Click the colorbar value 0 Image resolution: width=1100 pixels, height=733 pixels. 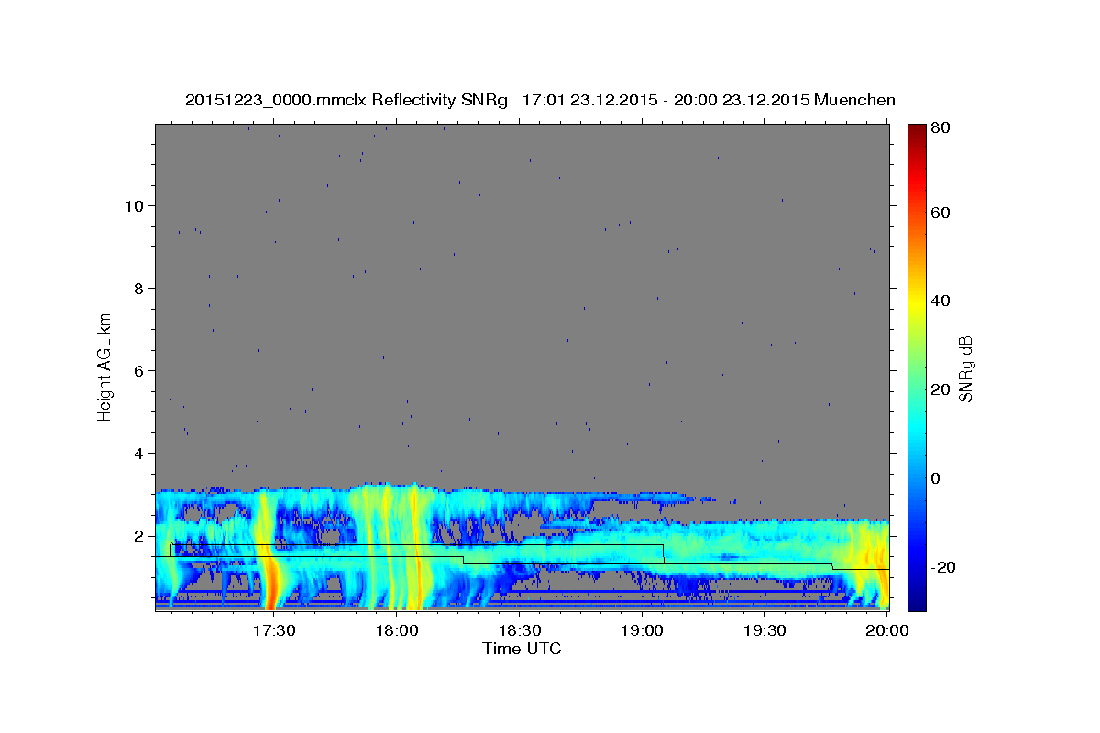[937, 478]
